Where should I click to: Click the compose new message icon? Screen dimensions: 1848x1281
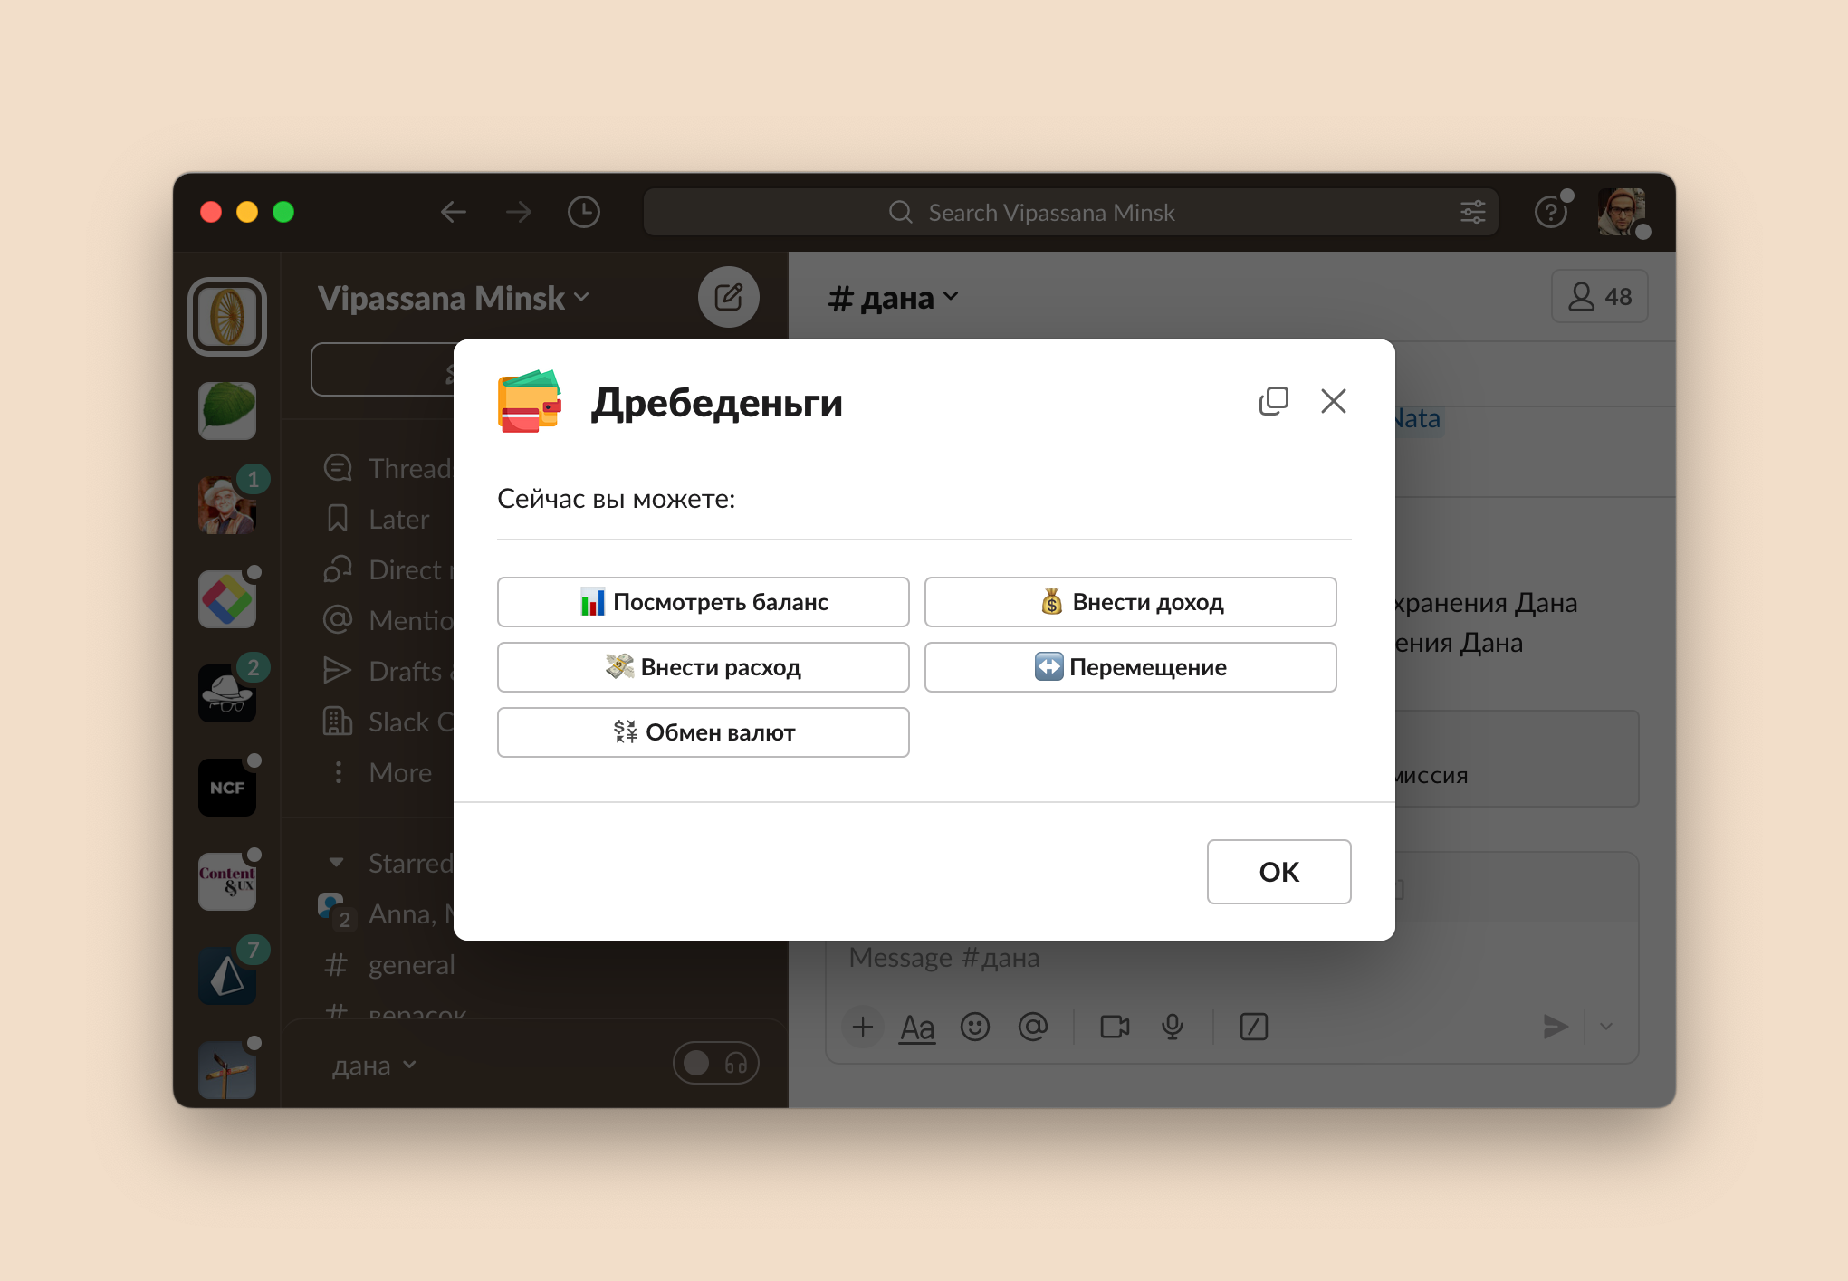728,297
